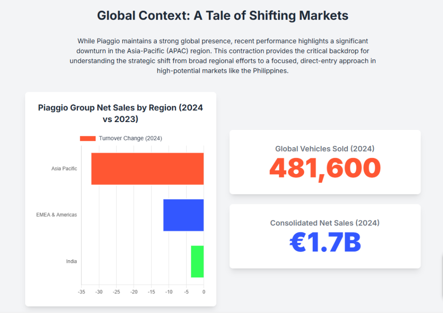This screenshot has height=313, width=443.
Task: Click the Consolidated Net Sales (2024) label
Action: (x=325, y=223)
